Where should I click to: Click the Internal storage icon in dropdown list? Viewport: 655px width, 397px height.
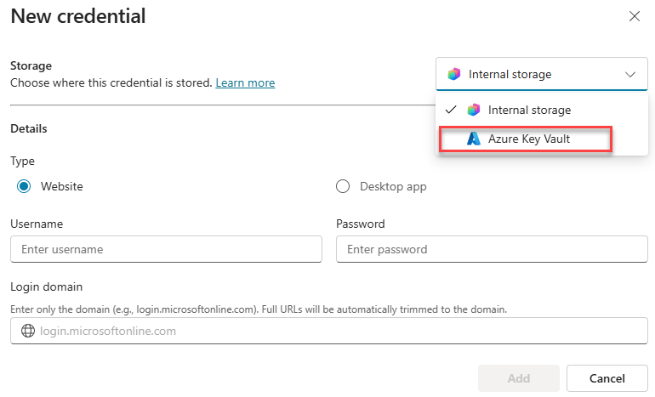474,110
